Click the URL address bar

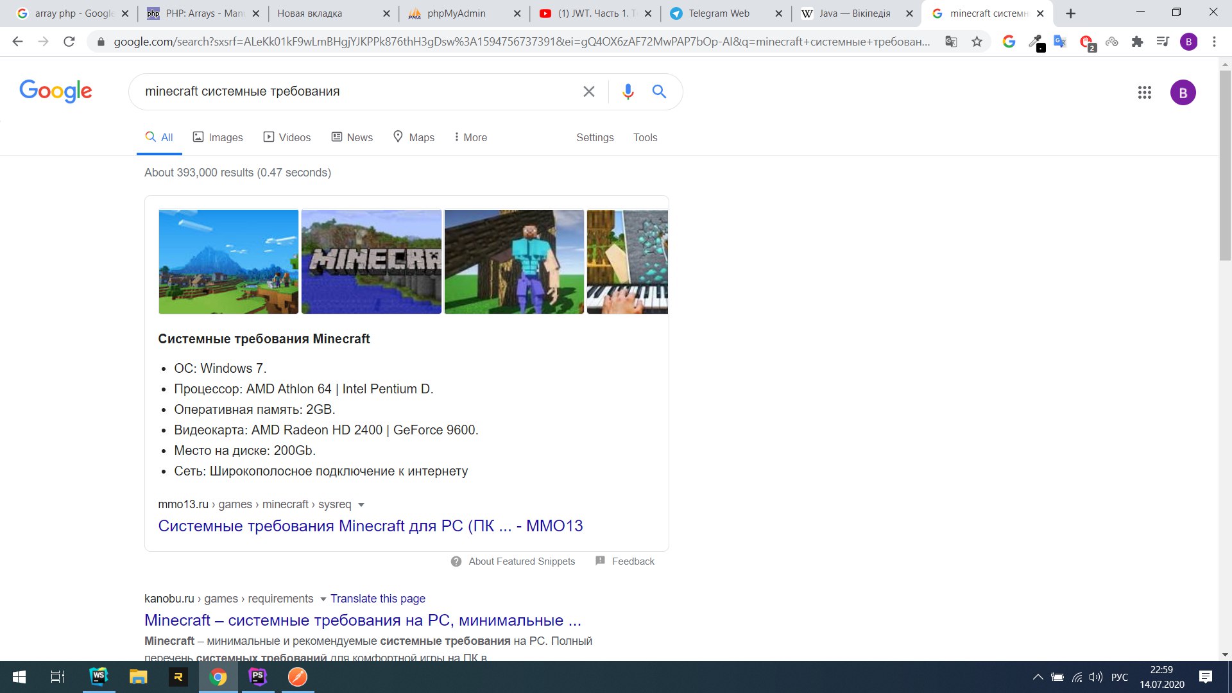521,42
